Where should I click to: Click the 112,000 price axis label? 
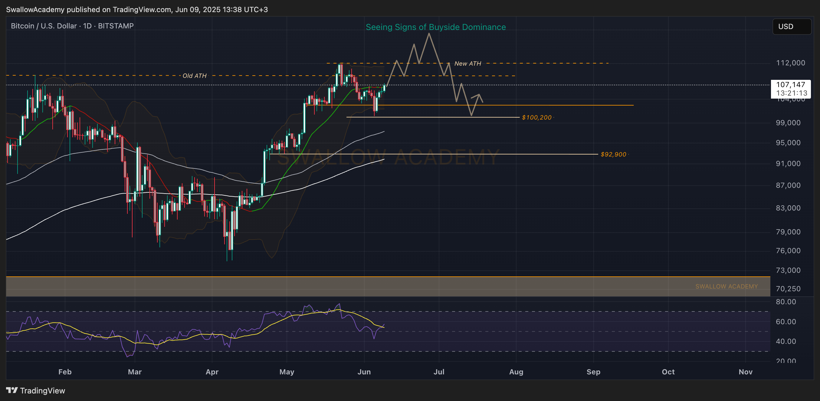pos(790,63)
